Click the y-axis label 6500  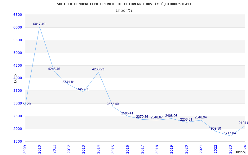pos(18,15)
